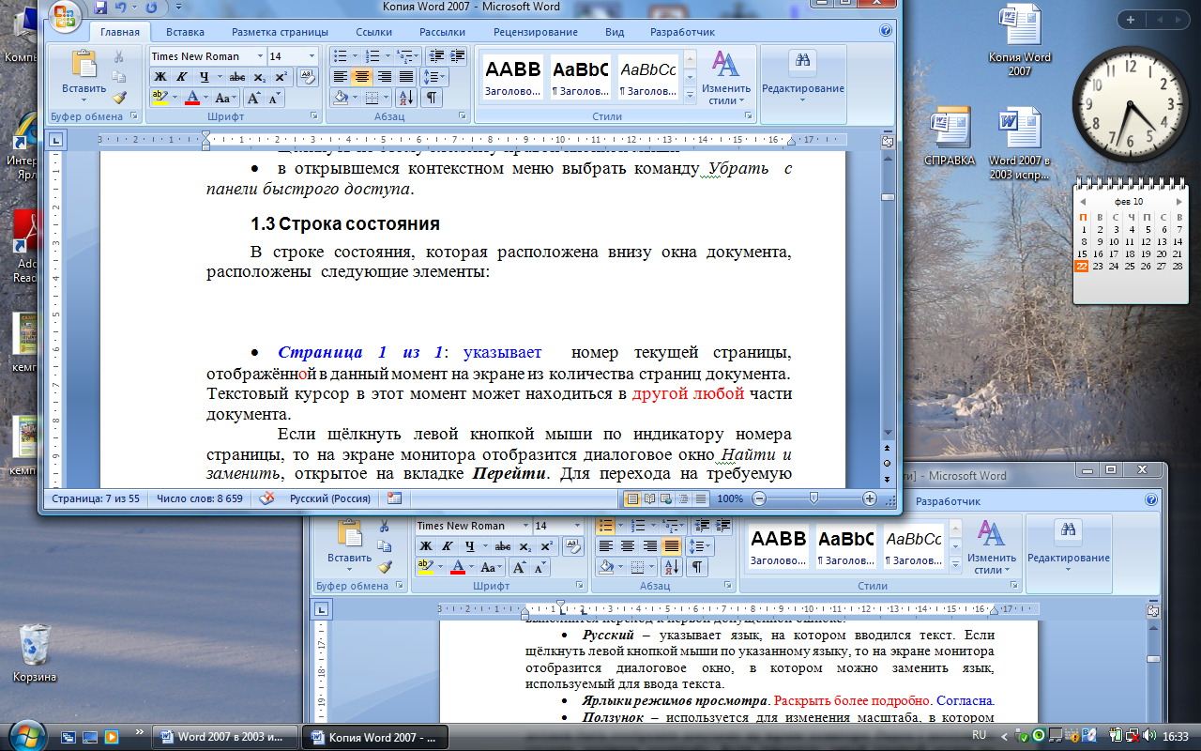Click Undo arrow in the Quick Access Toolbar
1201x751 pixels.
119,8
